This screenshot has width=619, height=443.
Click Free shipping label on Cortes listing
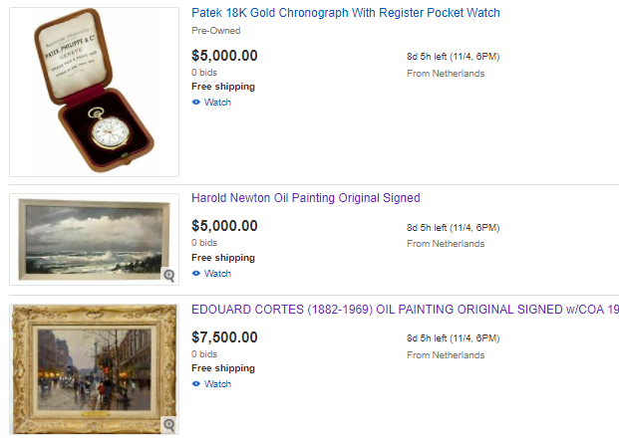(222, 368)
